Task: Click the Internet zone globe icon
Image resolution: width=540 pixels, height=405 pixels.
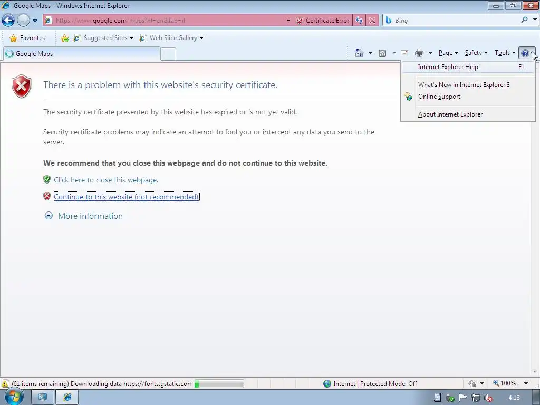Action: point(327,384)
